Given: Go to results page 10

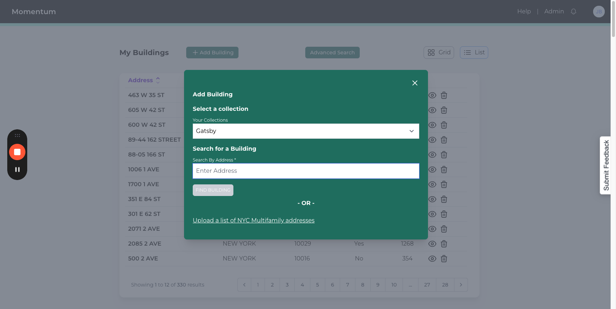Looking at the screenshot, I should pyautogui.click(x=394, y=285).
